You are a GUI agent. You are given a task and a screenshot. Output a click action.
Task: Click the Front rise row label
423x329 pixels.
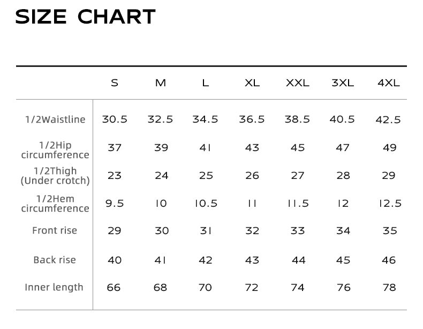point(55,230)
